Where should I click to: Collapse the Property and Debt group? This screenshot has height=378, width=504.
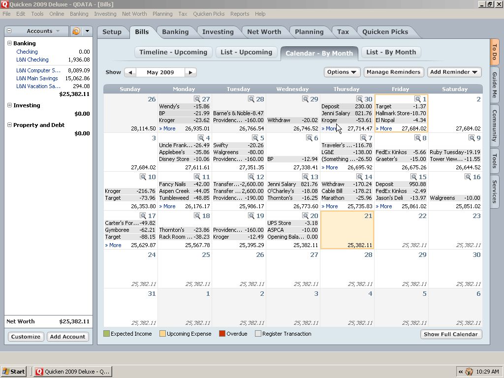tap(10, 125)
